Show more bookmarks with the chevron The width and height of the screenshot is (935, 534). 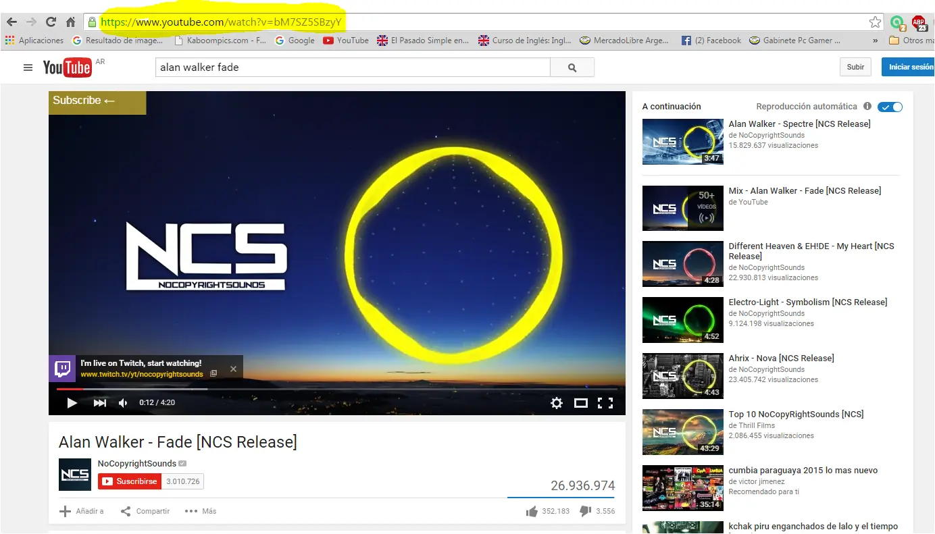876,41
